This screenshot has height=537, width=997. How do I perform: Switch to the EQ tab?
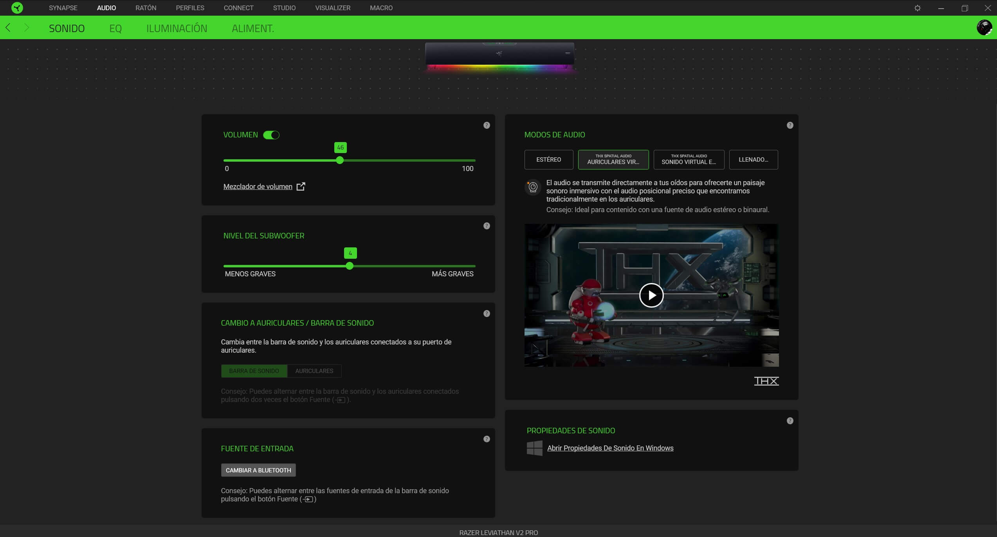pyautogui.click(x=115, y=28)
